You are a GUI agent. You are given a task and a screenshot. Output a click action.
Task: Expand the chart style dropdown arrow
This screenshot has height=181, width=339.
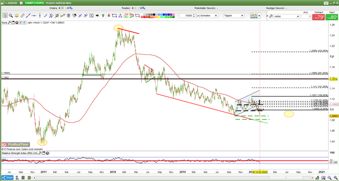pyautogui.click(x=259, y=16)
